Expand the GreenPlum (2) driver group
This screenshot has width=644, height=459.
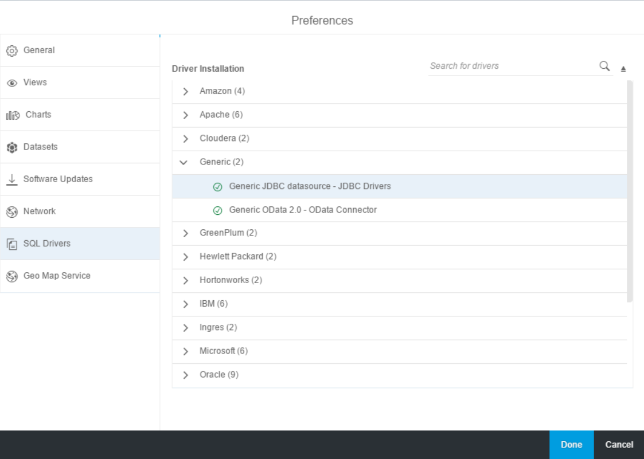pos(185,233)
